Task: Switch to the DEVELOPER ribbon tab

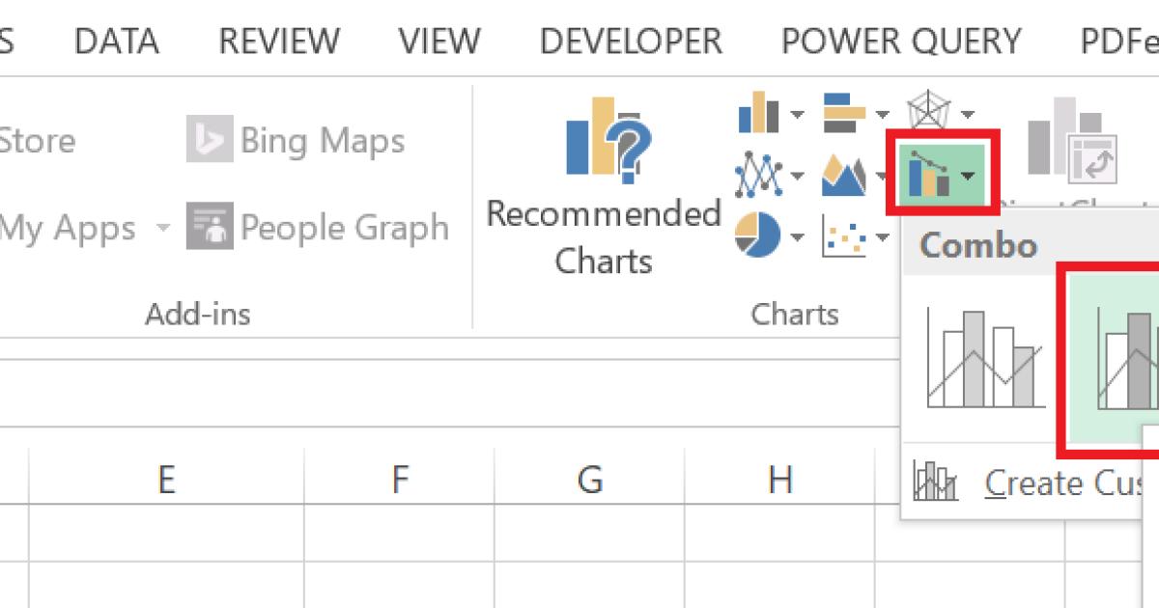Action: click(631, 41)
